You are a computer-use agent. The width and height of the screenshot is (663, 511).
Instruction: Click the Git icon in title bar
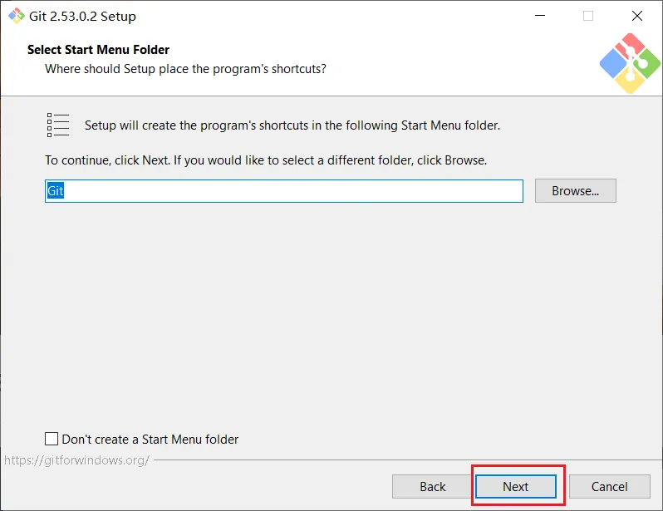point(16,16)
